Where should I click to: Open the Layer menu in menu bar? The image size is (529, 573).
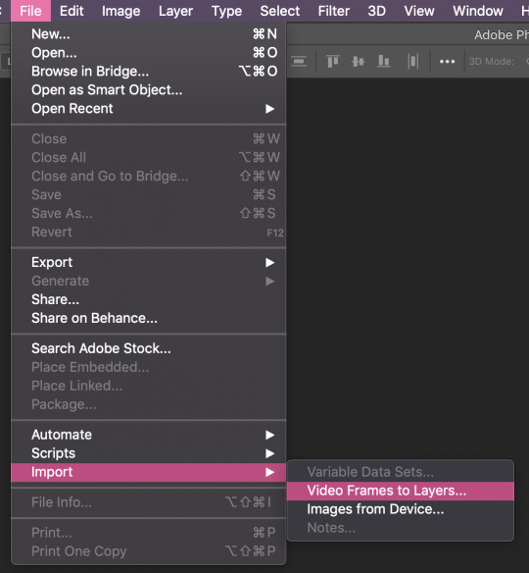175,11
